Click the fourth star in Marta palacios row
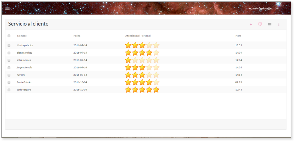295x142 pixels. (149, 45)
